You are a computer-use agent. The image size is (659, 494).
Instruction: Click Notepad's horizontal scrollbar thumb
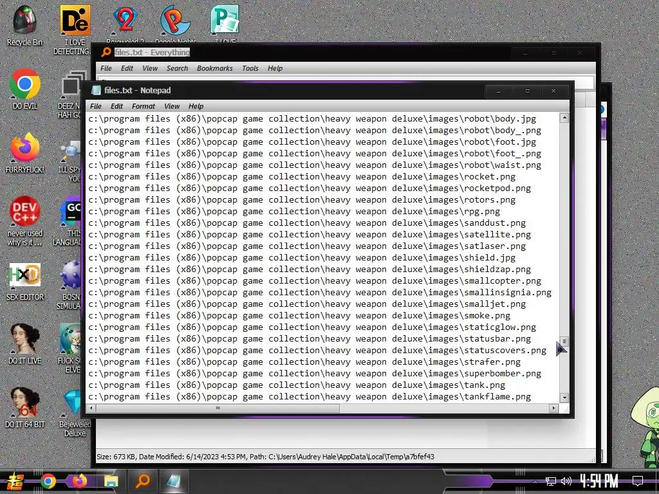coord(218,408)
